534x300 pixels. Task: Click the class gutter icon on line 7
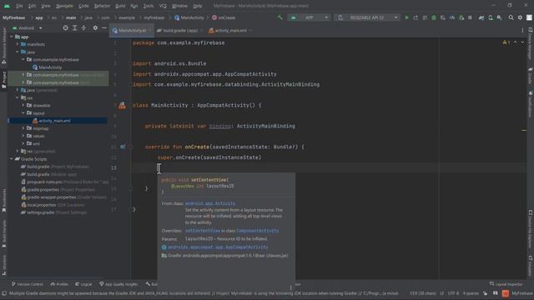click(x=122, y=106)
